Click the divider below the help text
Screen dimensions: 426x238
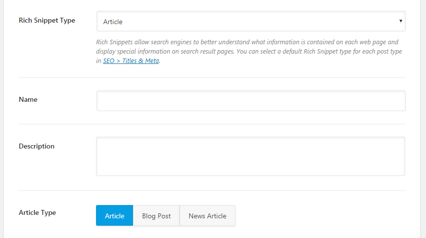(212, 78)
